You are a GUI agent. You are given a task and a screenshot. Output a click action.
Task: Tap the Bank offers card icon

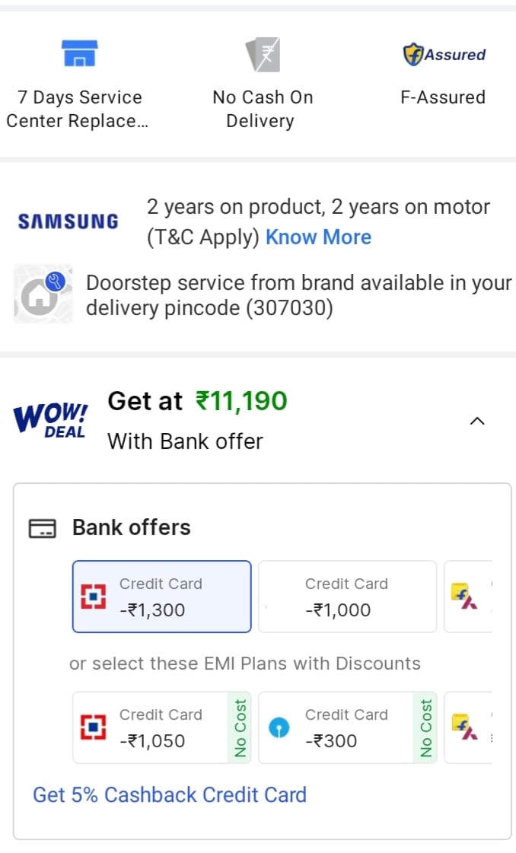click(x=43, y=528)
